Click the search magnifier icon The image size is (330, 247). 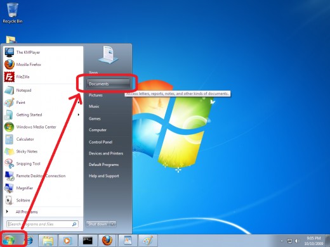(74, 224)
